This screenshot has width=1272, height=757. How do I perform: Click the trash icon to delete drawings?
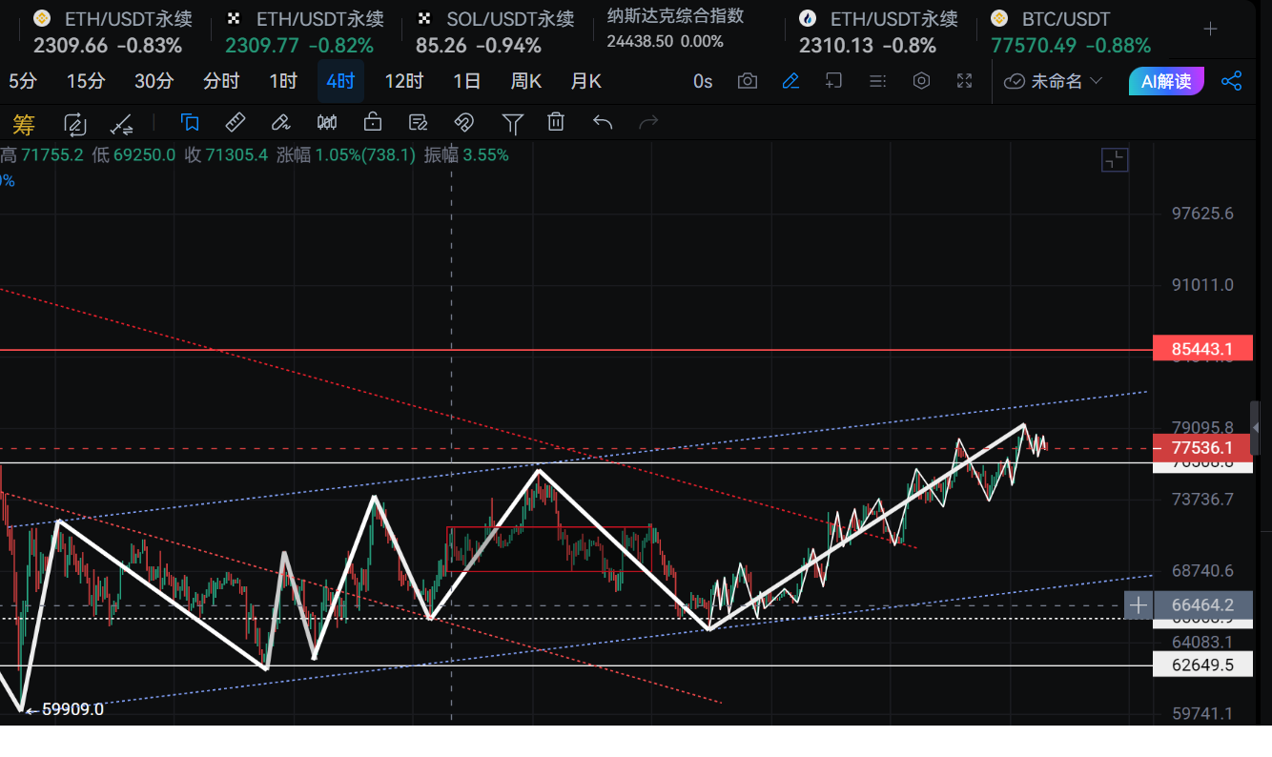pyautogui.click(x=556, y=122)
